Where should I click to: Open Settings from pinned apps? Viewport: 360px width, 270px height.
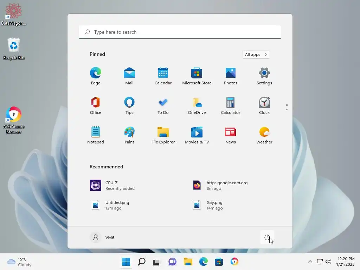pyautogui.click(x=264, y=76)
